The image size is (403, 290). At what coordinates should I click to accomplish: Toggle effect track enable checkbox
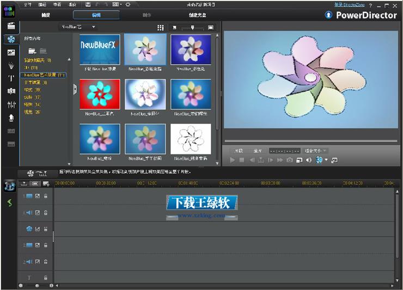(38, 229)
